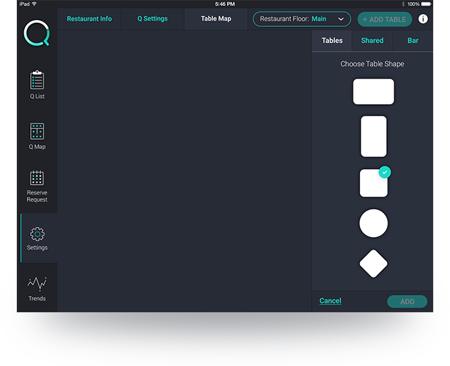Viewport: 450px width, 366px height.
Task: Open the Trends chart section
Action: pyautogui.click(x=37, y=288)
